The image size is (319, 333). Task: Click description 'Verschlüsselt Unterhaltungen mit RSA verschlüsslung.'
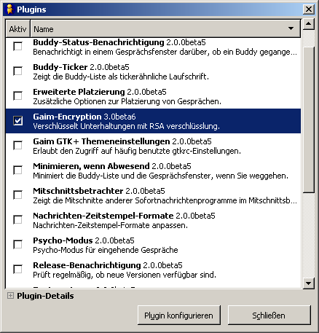point(126,126)
